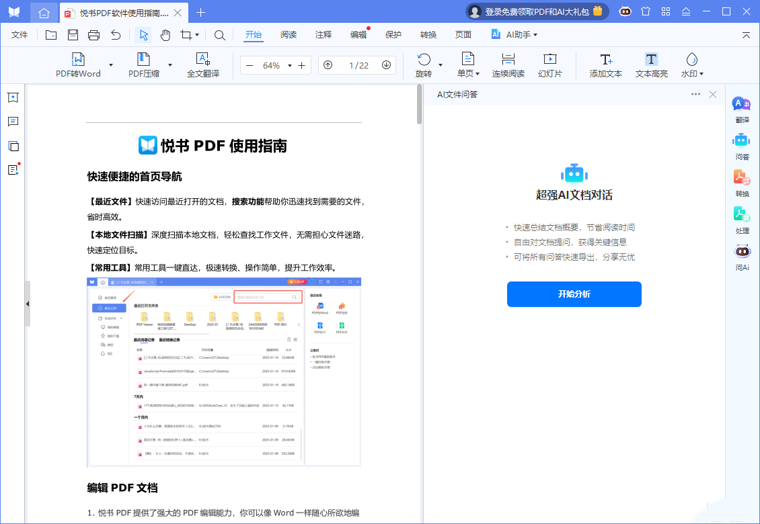Go to the home tab icon
Viewport: 760px width, 524px height.
click(44, 13)
